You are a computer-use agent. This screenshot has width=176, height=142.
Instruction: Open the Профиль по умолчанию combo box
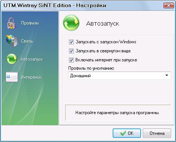(119, 75)
